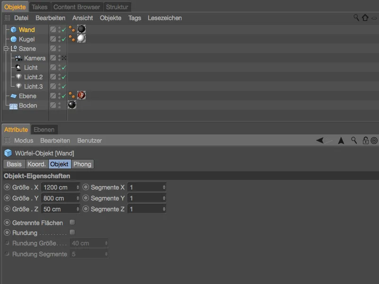Screen dimensions: 379x284
Task: Click the Segmente Y stepper arrows
Action: [x=164, y=198]
